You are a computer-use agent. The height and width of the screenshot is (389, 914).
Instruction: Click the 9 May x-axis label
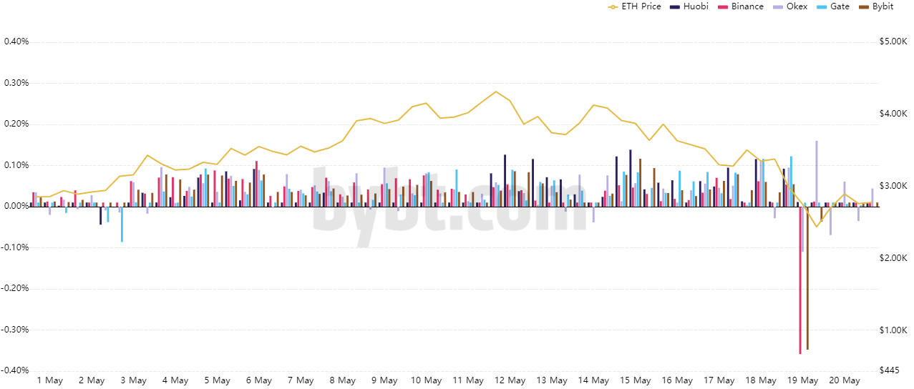pyautogui.click(x=384, y=380)
